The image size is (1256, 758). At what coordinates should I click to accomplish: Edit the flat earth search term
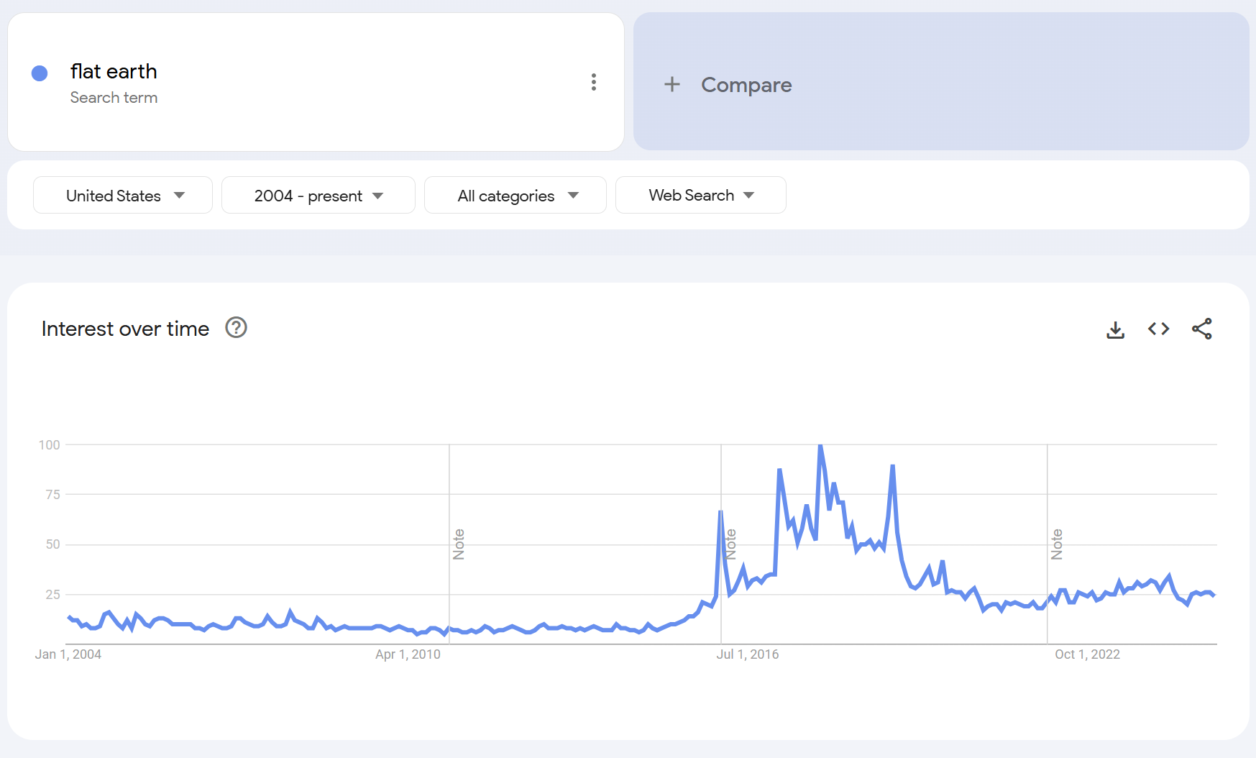tap(114, 72)
